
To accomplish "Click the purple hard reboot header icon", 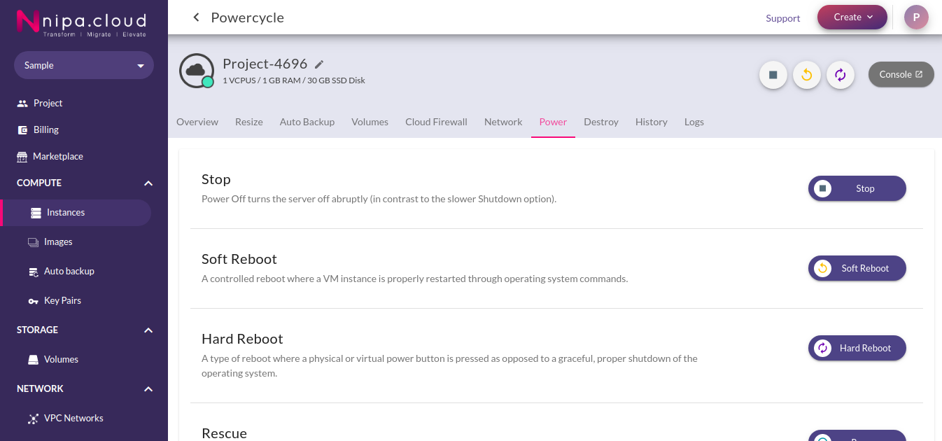I will [x=841, y=75].
